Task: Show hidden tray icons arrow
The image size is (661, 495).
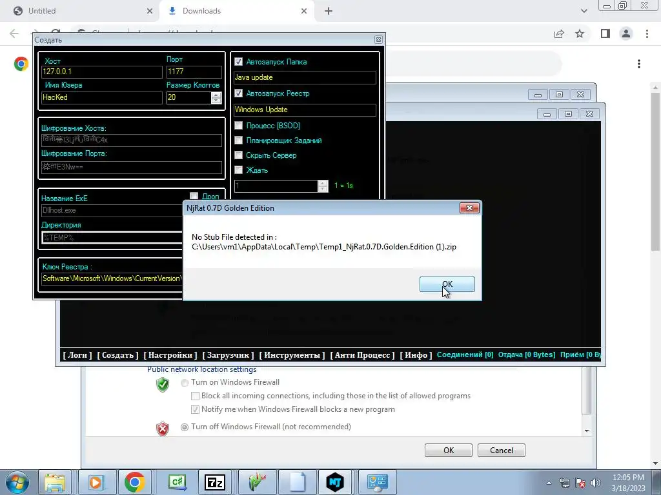Action: click(x=549, y=483)
